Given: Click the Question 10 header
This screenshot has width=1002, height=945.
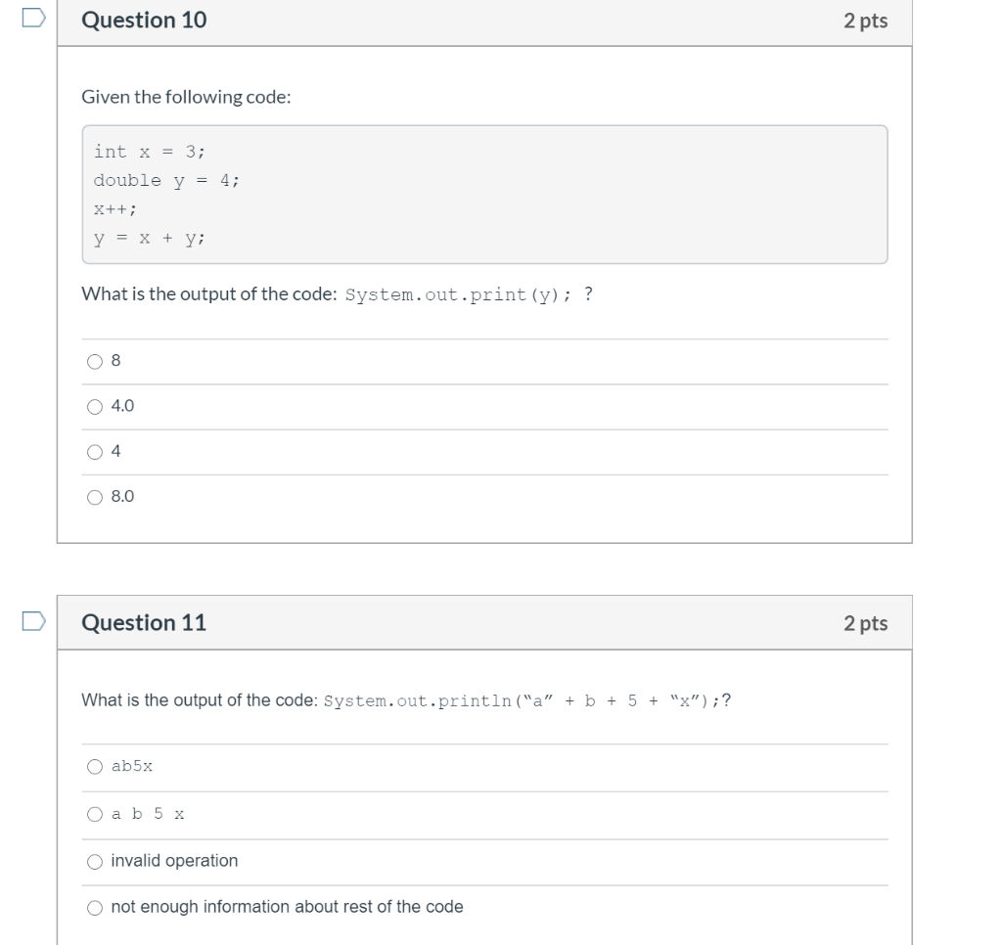Looking at the screenshot, I should (145, 20).
